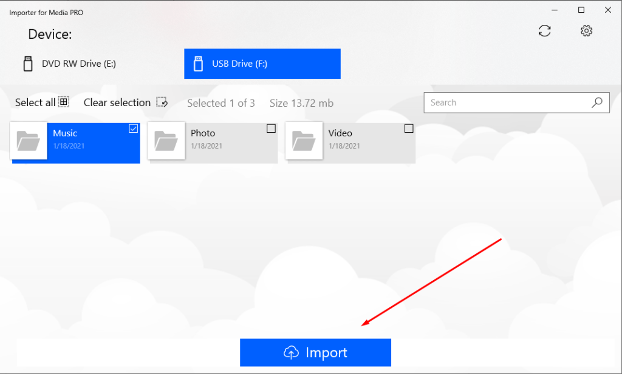Viewport: 622px width, 374px height.
Task: Open the settings gear icon
Action: click(586, 31)
